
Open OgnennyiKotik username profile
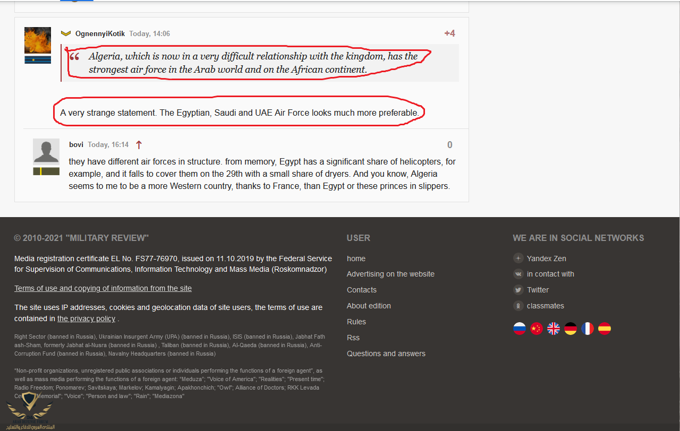pyautogui.click(x=100, y=33)
